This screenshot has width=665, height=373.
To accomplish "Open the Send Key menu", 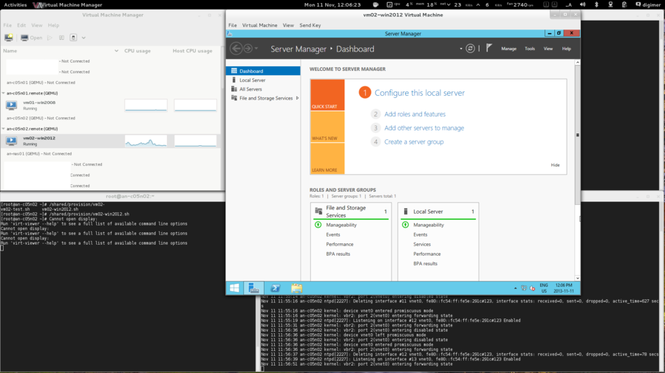I will coord(310,25).
